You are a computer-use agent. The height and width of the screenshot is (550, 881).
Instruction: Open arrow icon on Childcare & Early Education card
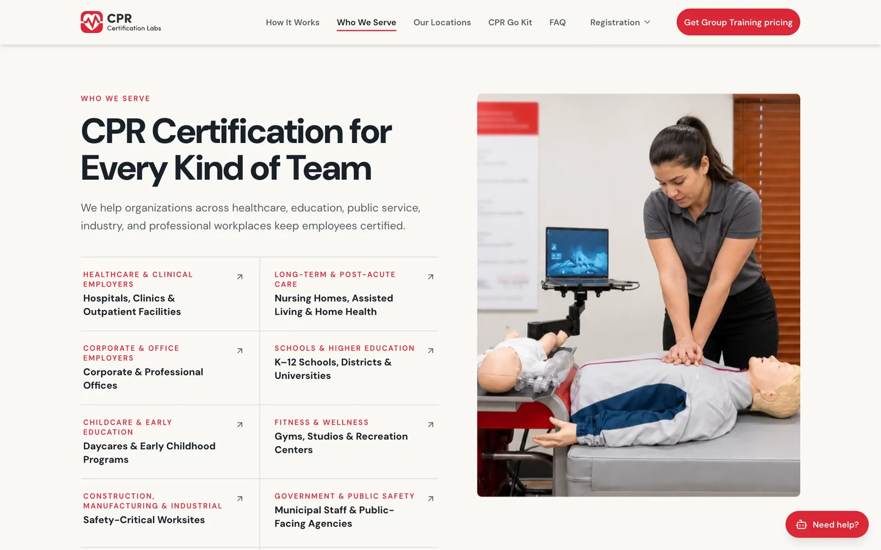(x=240, y=425)
